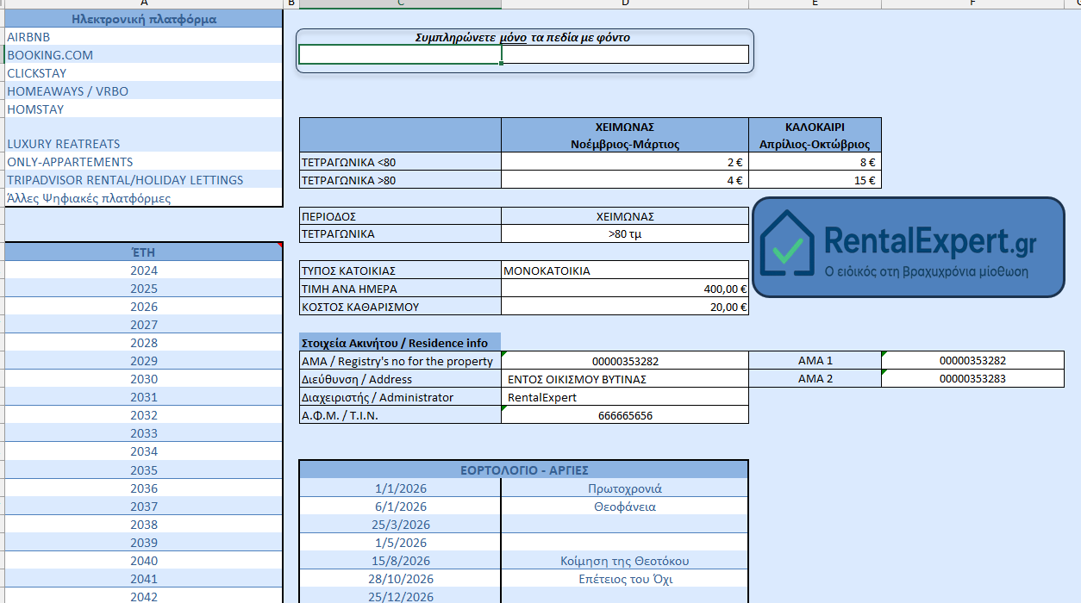Click the year 2035 cell
This screenshot has height=603, width=1081.
point(143,470)
